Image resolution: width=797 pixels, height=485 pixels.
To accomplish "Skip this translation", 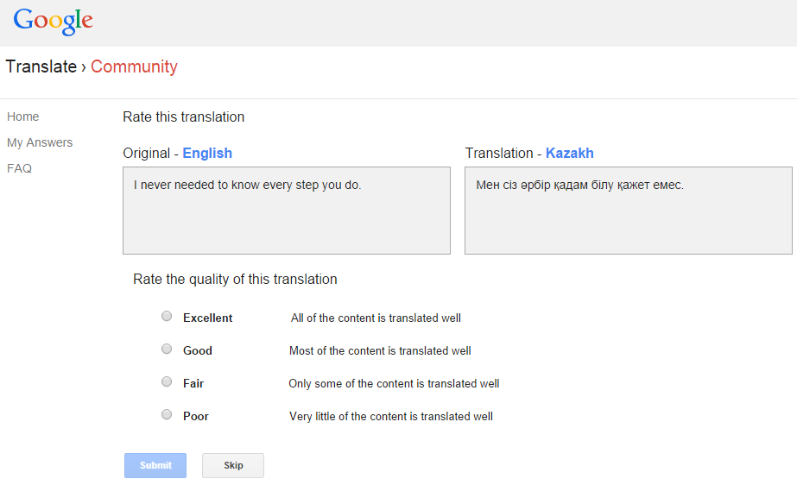I will tap(233, 465).
